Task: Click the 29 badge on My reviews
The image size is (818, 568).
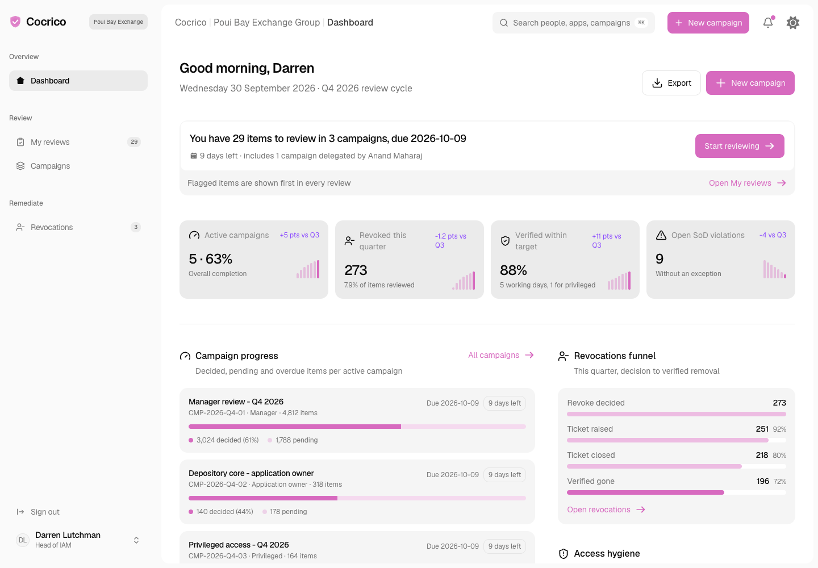Action: coord(134,142)
